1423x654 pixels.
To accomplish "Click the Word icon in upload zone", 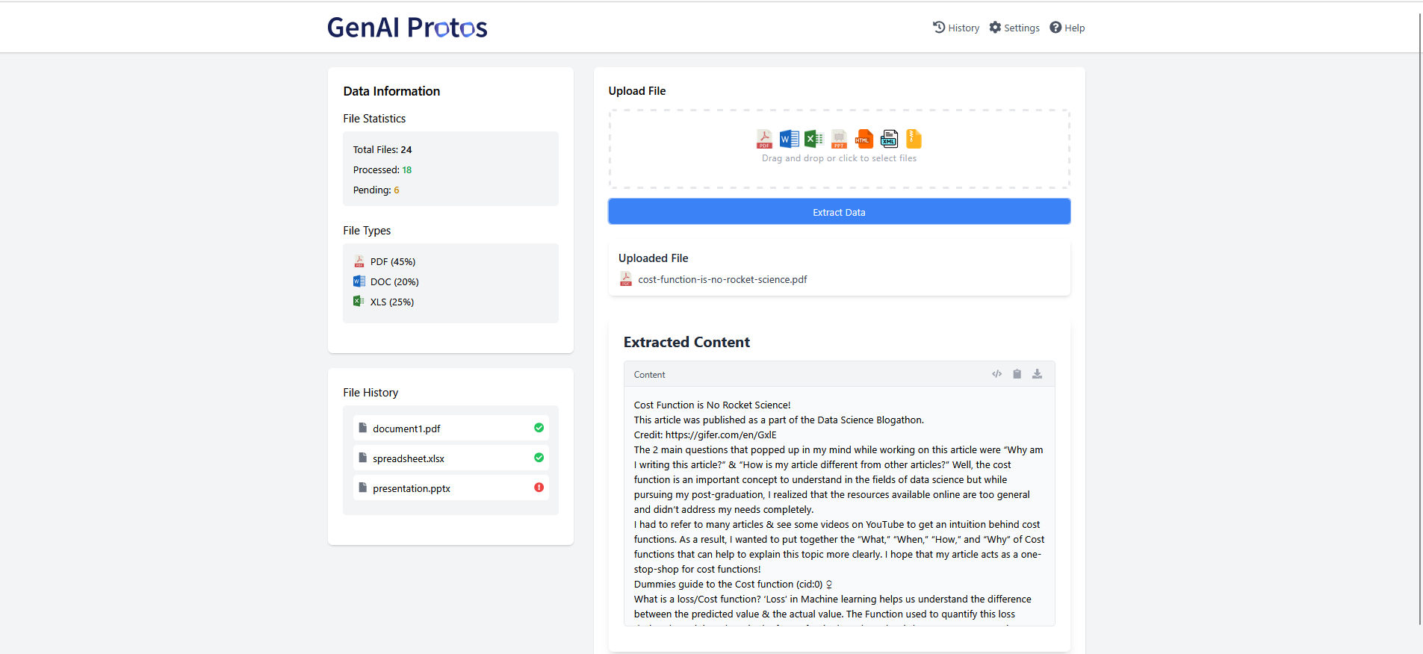I will coord(789,139).
